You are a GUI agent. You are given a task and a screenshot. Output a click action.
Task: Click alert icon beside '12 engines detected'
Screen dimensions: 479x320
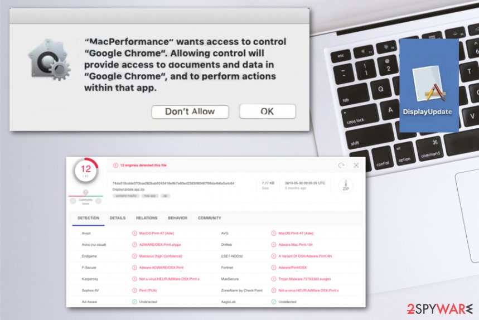pyautogui.click(x=115, y=165)
